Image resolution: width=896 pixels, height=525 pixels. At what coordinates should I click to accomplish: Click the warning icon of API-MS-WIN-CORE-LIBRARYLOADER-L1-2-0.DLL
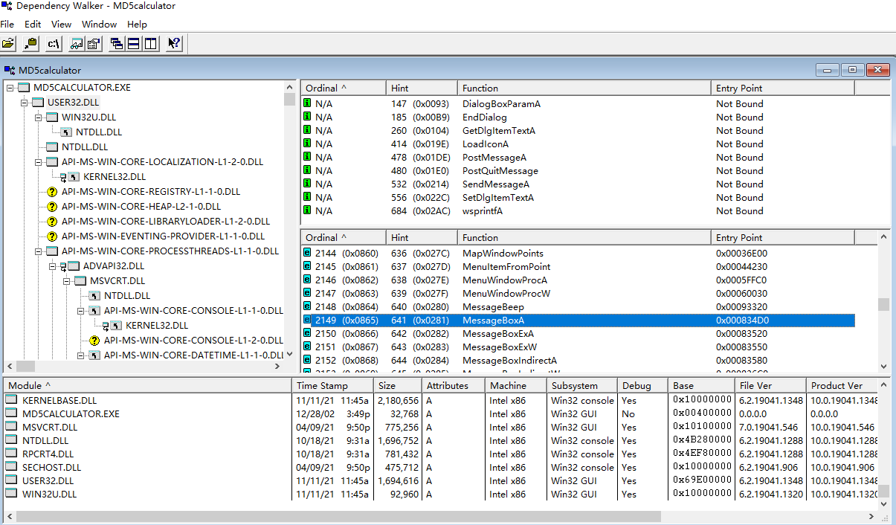tap(52, 222)
